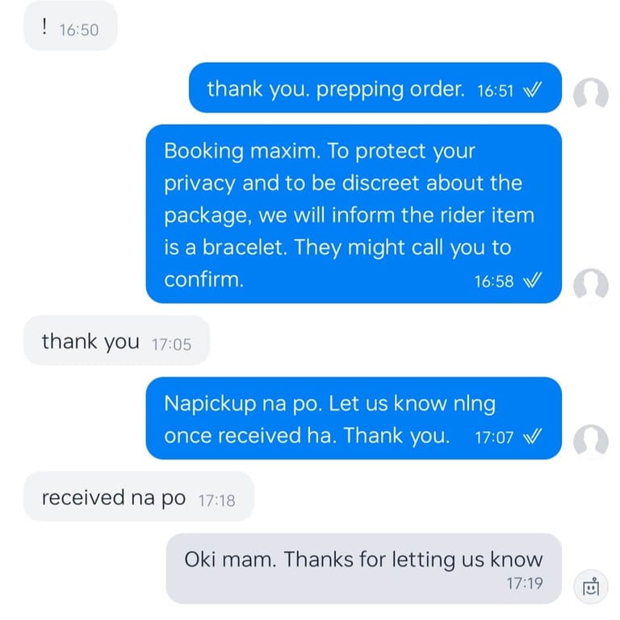Tap the 16:58 timestamp in the blue bubble
Screen dimensions: 620x620
(494, 282)
